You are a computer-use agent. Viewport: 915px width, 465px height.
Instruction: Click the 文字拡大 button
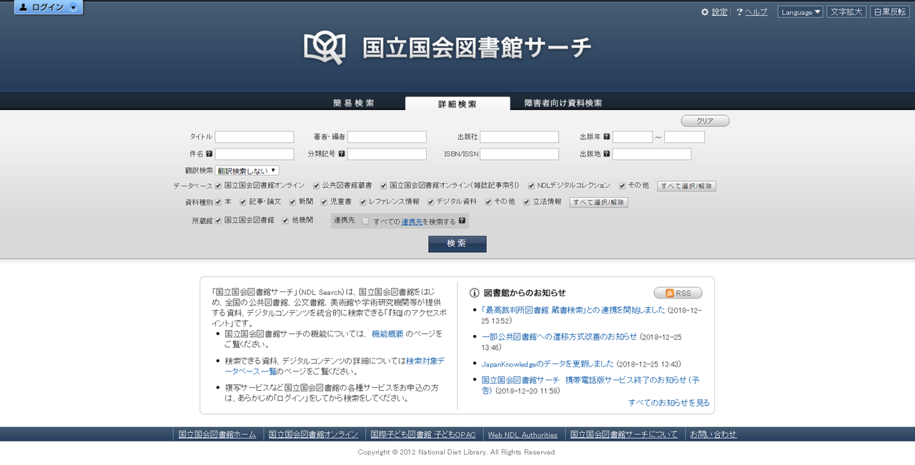[847, 12]
